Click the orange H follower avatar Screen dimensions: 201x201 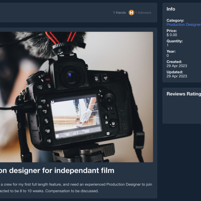pyautogui.click(x=131, y=12)
